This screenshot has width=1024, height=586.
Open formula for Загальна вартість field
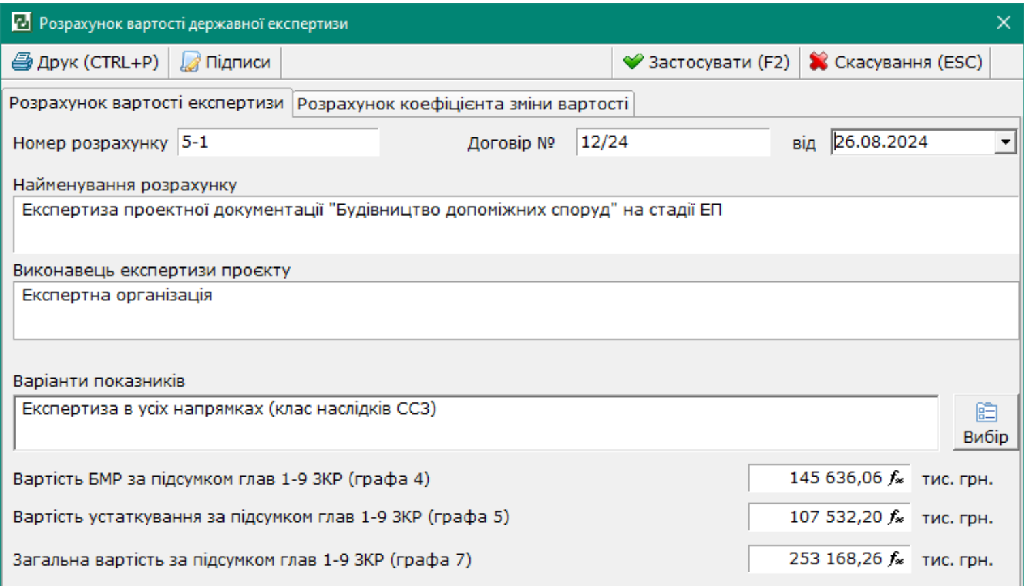(896, 559)
